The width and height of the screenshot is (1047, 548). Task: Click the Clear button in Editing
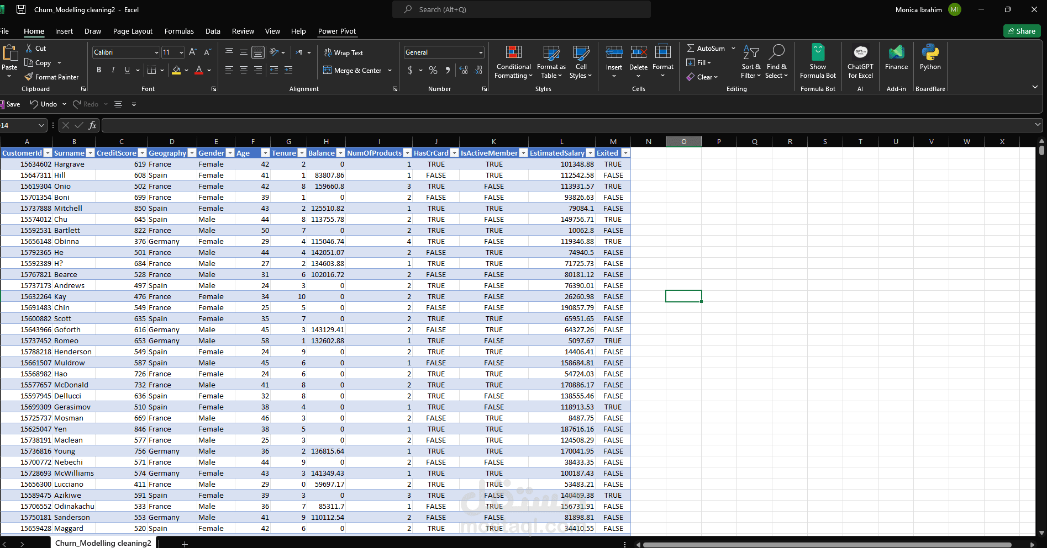(x=702, y=77)
